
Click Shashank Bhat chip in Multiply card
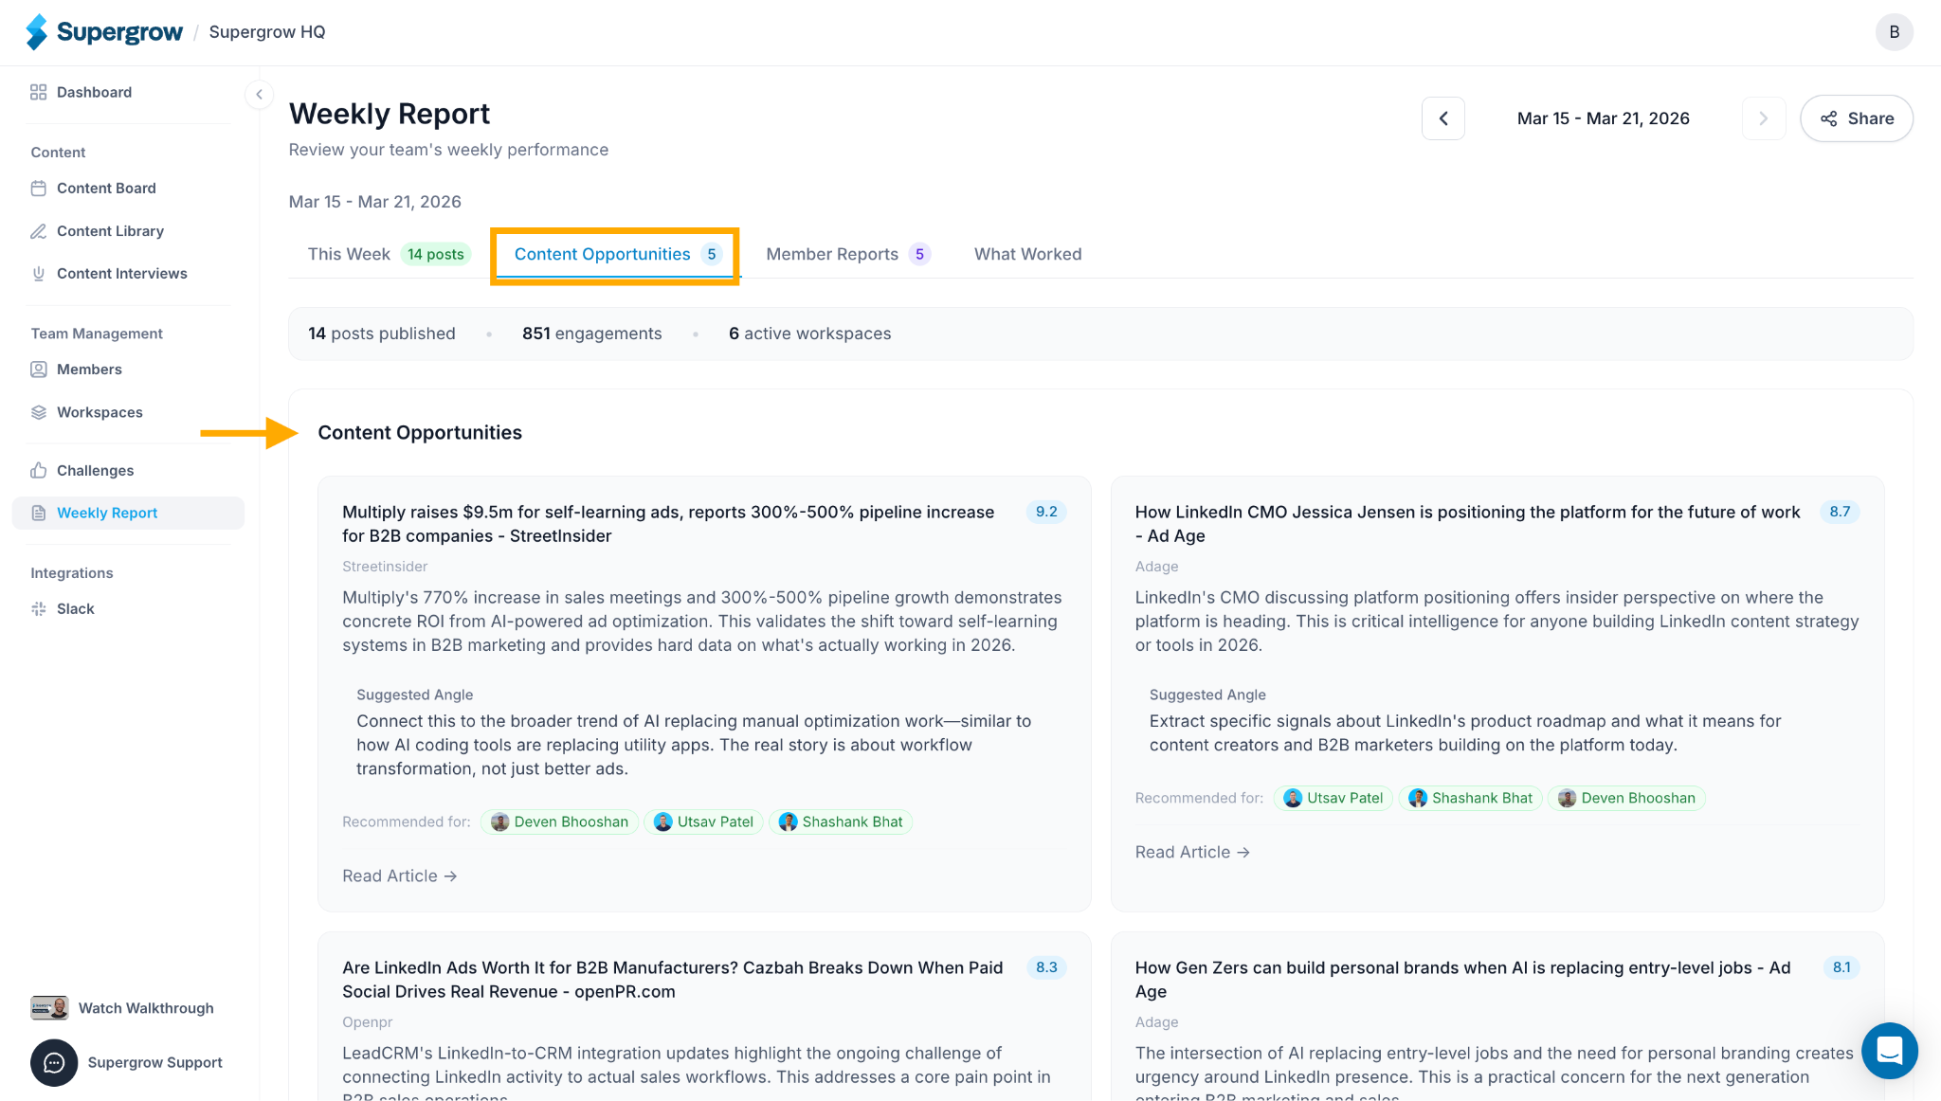[x=841, y=821]
